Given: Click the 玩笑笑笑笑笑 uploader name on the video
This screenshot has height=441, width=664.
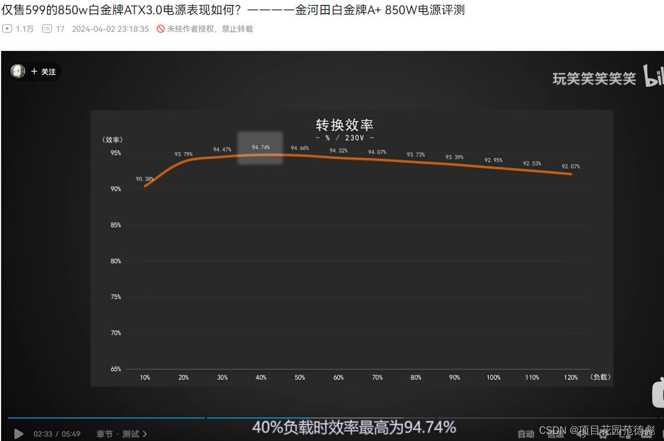Looking at the screenshot, I should 594,79.
